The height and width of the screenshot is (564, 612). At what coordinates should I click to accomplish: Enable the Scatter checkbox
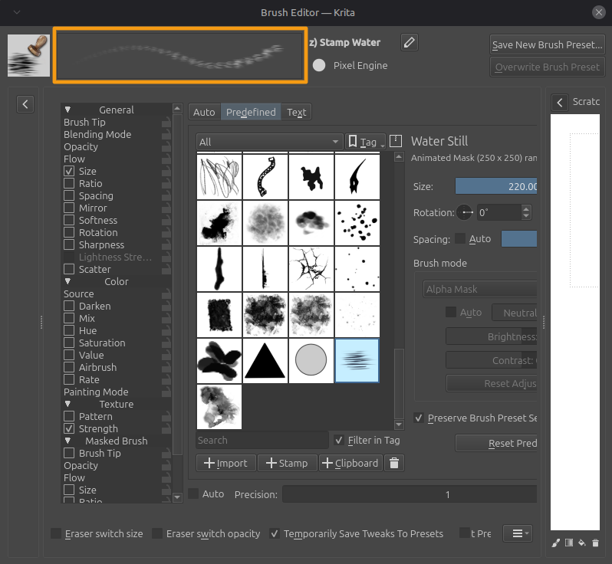(x=69, y=269)
